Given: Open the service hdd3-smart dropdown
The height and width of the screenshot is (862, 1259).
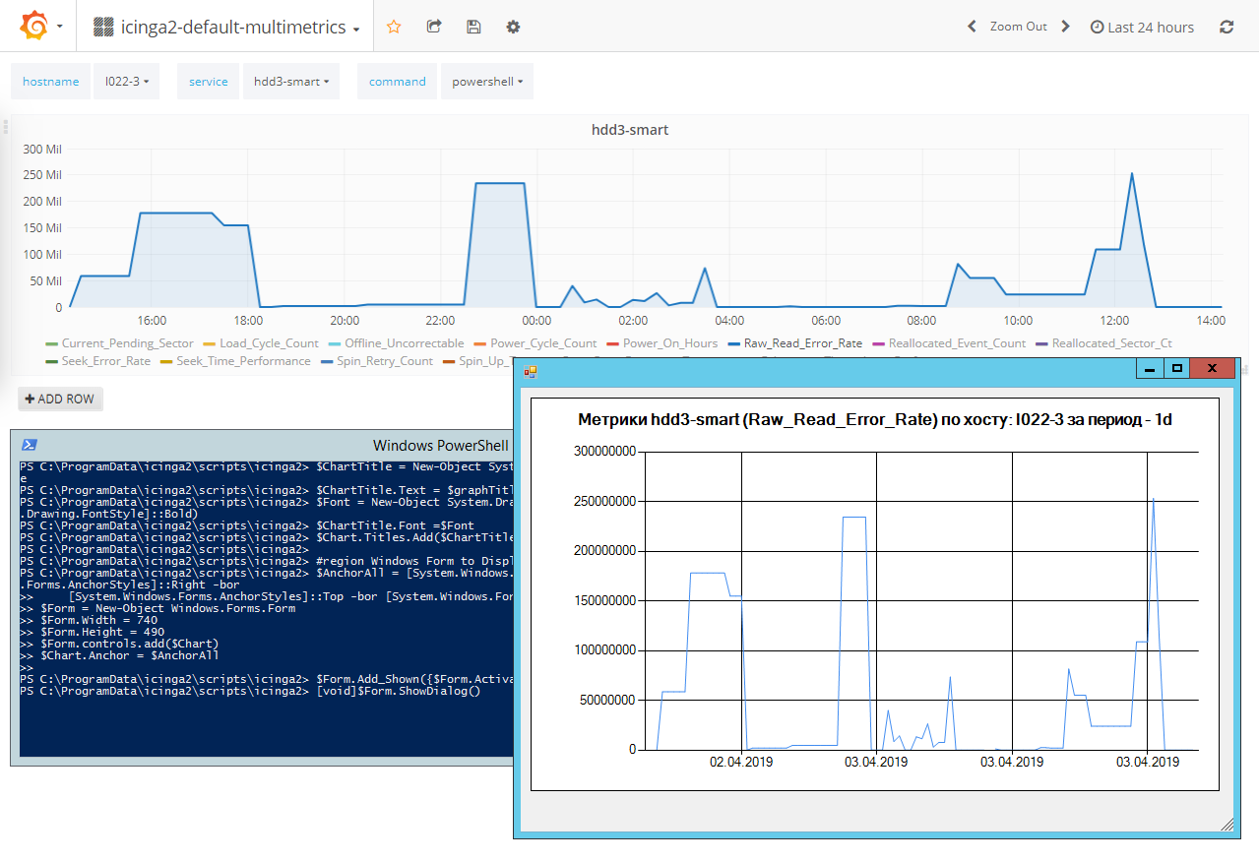Looking at the screenshot, I should click(290, 82).
